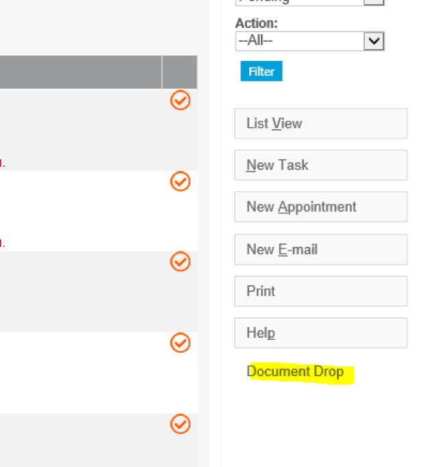This screenshot has height=467, width=445.
Task: Open the --All-- Action combo box
Action: (309, 41)
